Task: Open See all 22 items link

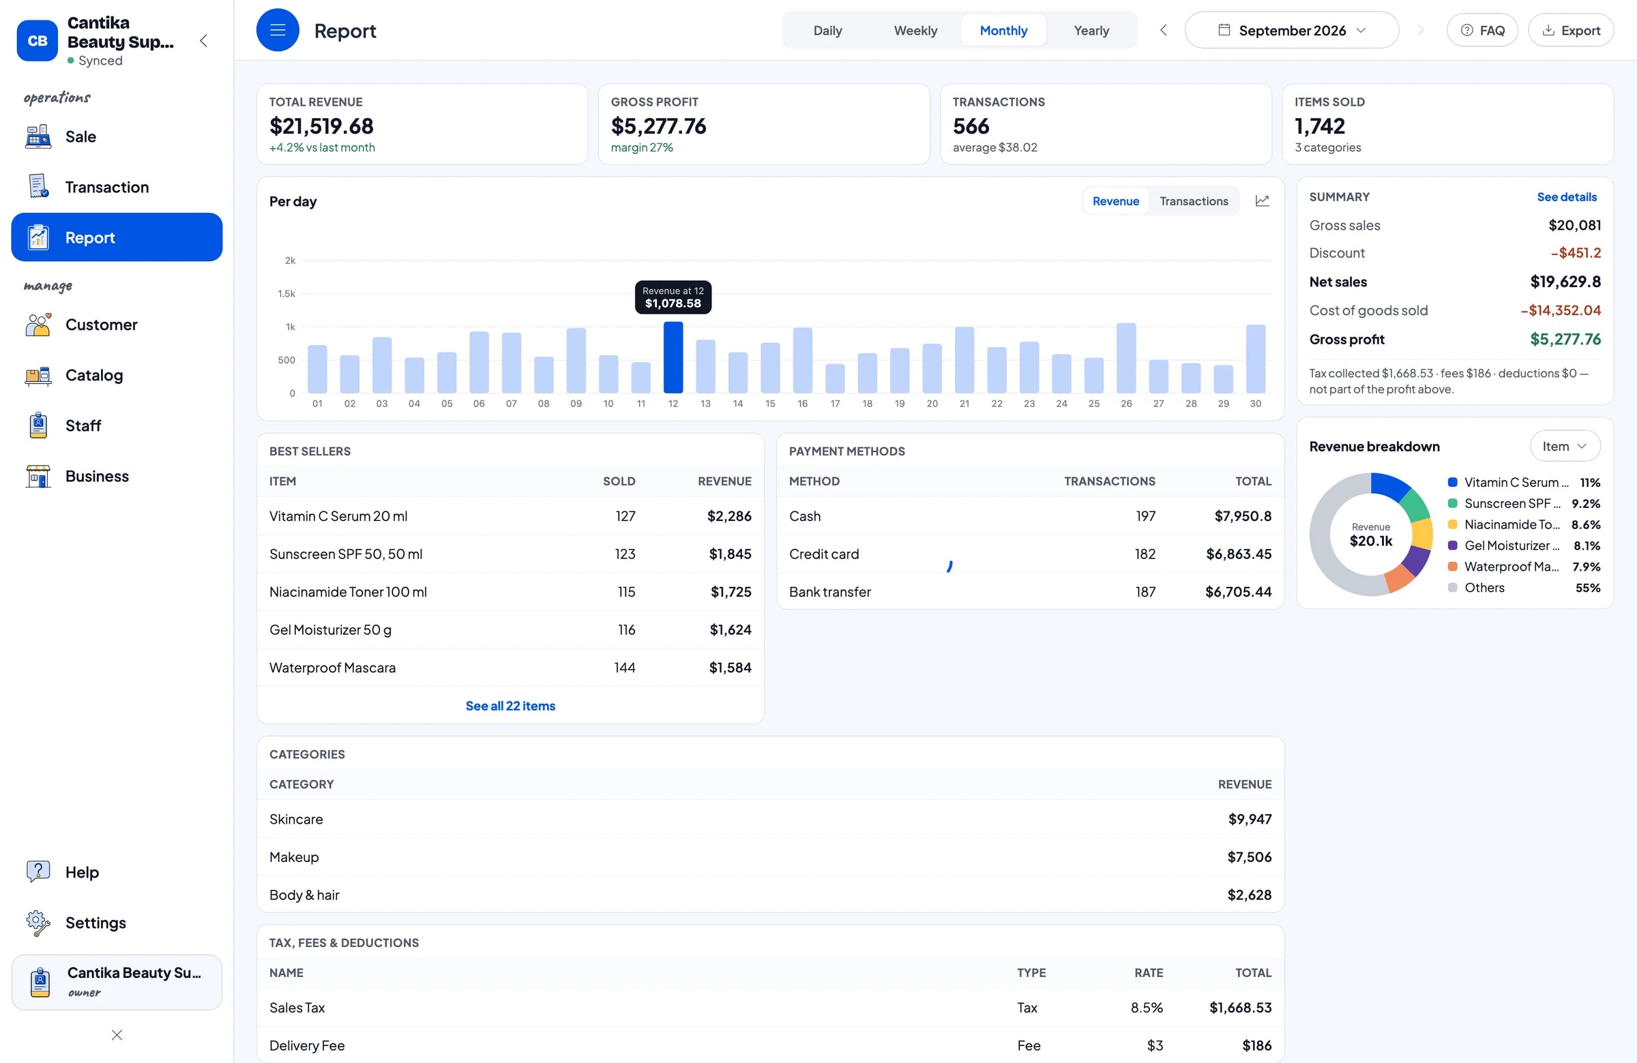Action: [x=510, y=706]
